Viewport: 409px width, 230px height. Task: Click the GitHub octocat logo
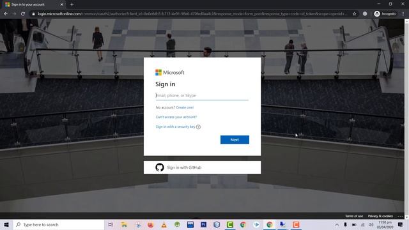point(160,167)
